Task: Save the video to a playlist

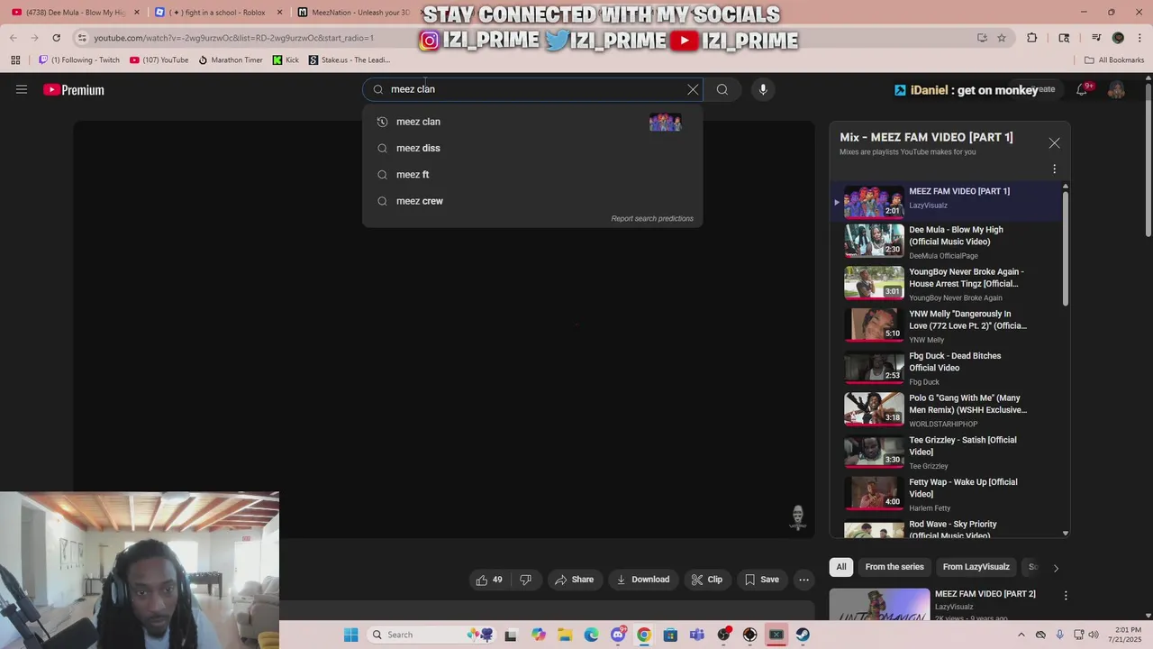Action: tap(761, 580)
